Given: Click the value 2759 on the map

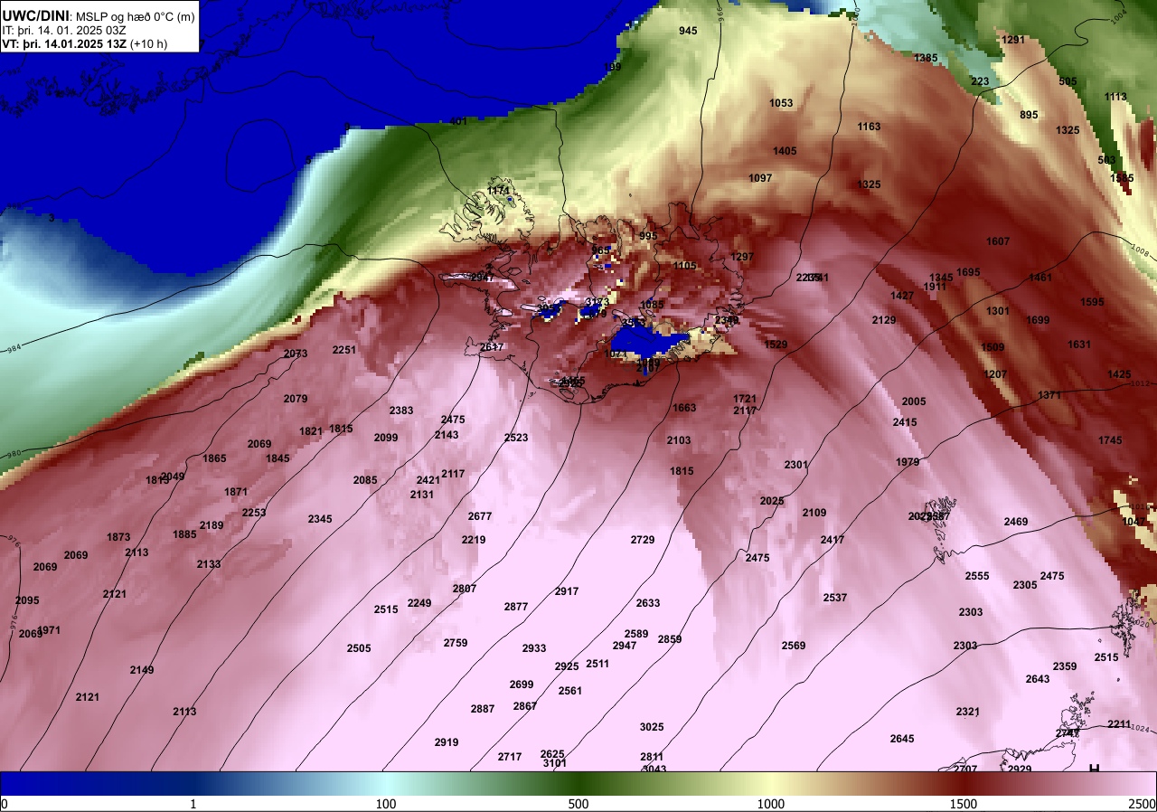Looking at the screenshot, I should (456, 643).
